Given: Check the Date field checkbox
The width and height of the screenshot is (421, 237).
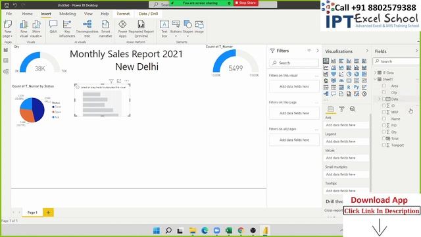Looking at the screenshot, I should tap(384, 99).
